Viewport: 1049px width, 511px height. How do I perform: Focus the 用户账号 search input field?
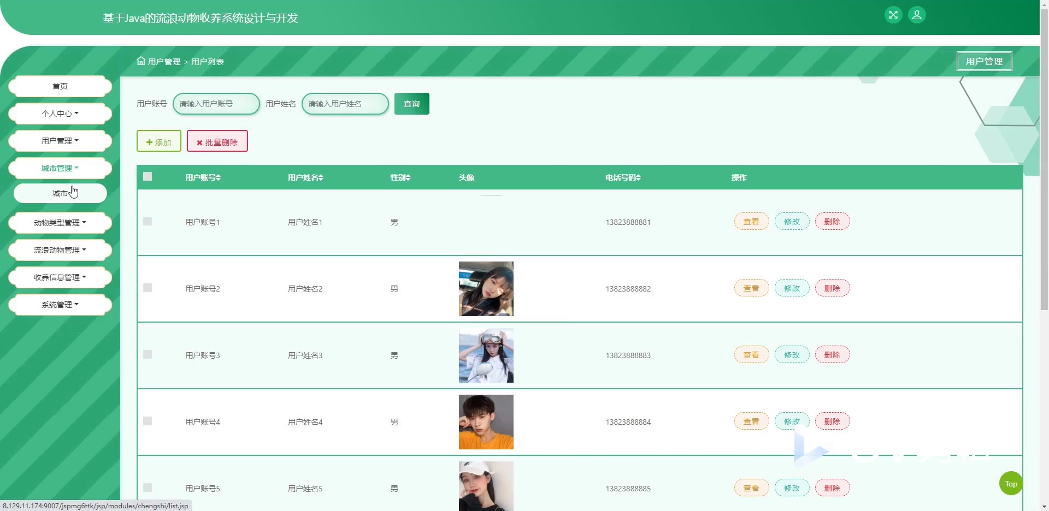coord(216,104)
